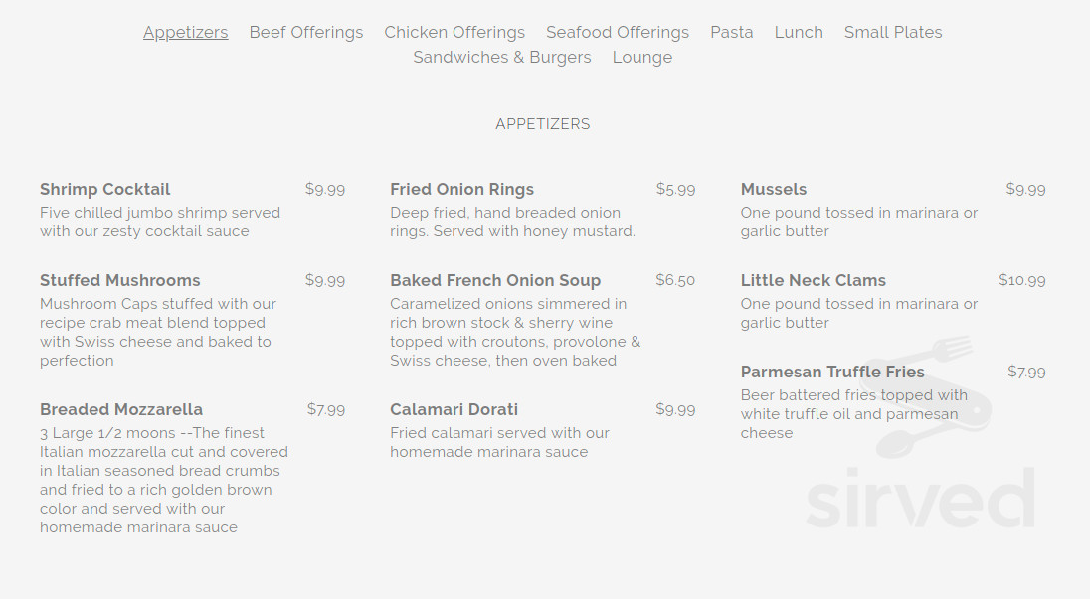Open the Pasta menu tab
Screen dimensions: 1090x599
point(732,32)
